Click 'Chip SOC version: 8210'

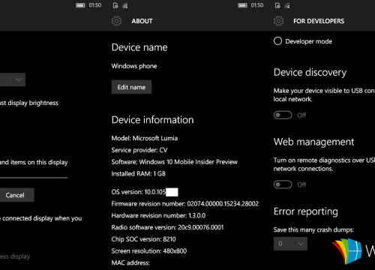click(144, 239)
